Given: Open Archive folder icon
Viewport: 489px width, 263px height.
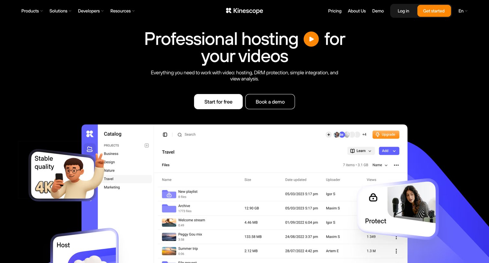Looking at the screenshot, I should click(x=169, y=208).
